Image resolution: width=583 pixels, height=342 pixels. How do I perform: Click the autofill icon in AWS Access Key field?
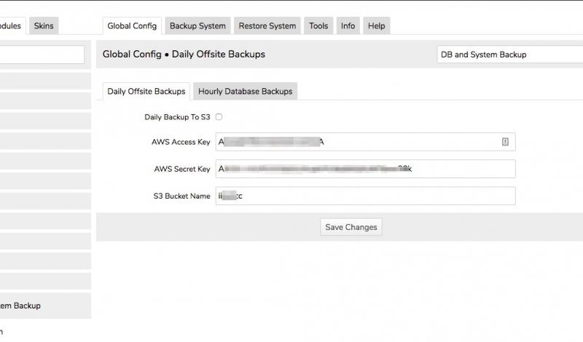pos(505,142)
